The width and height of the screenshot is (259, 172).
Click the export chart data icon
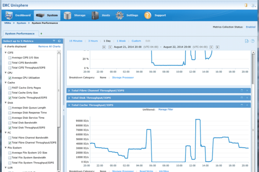[x=247, y=41]
